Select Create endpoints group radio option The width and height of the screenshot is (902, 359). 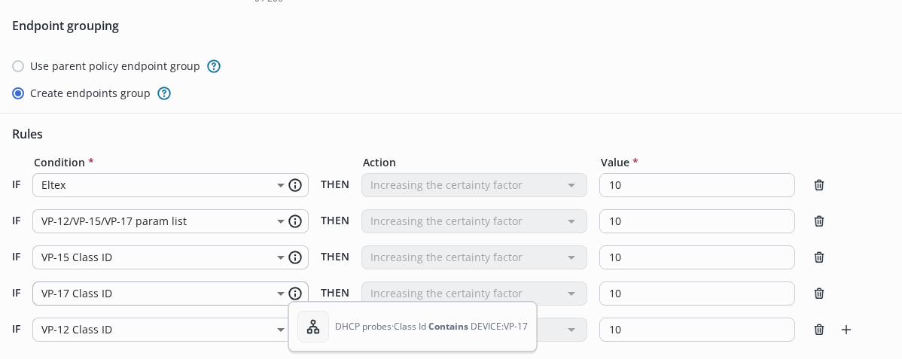pyautogui.click(x=18, y=93)
